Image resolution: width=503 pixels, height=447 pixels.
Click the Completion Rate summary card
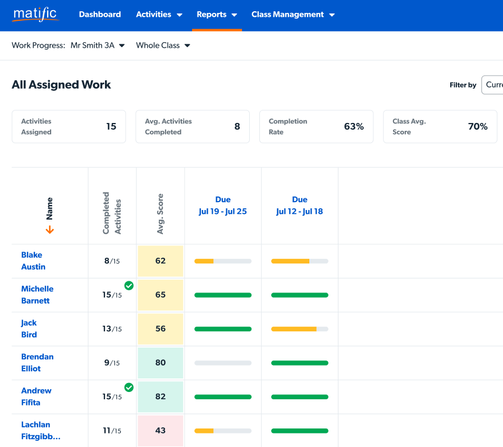tap(316, 126)
